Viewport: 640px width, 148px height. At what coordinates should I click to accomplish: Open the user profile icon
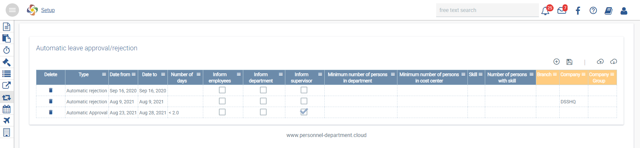pos(624,11)
